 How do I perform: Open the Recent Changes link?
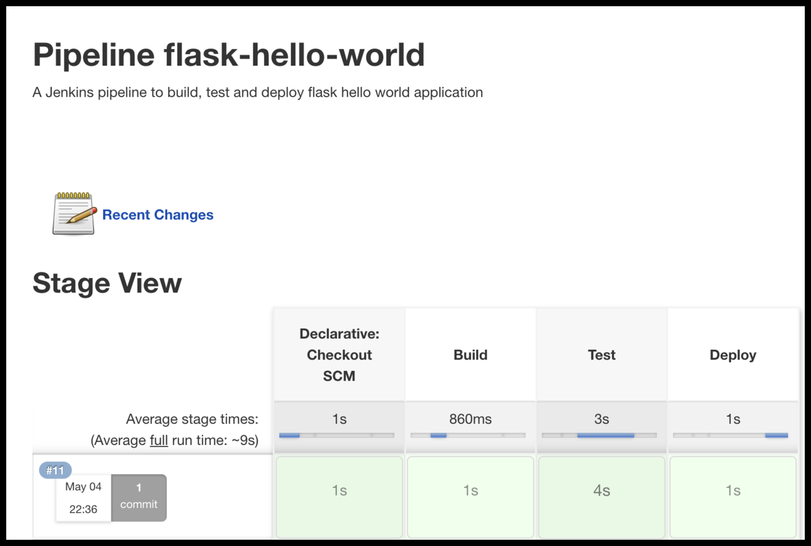click(158, 215)
